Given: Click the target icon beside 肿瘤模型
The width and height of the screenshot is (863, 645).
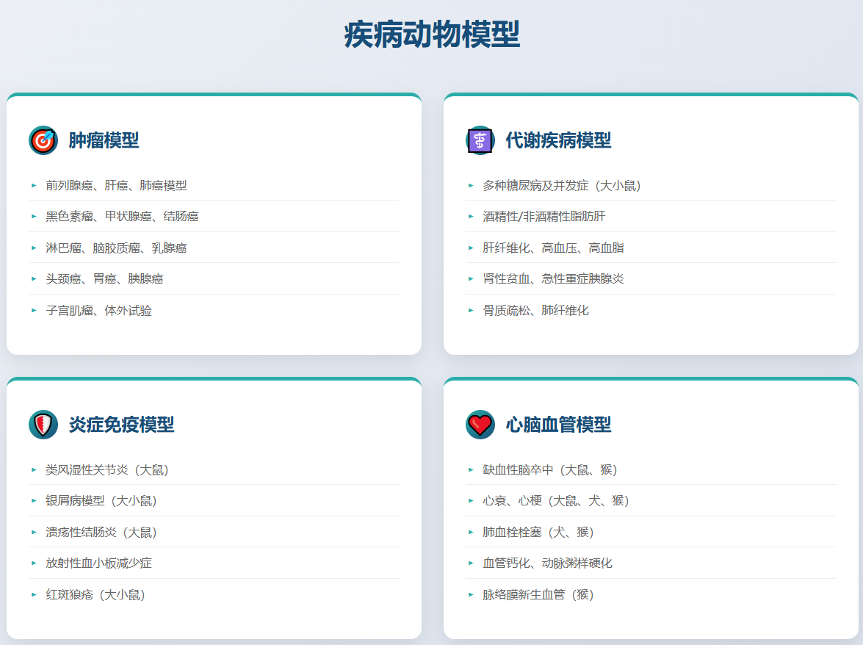Looking at the screenshot, I should [x=43, y=140].
